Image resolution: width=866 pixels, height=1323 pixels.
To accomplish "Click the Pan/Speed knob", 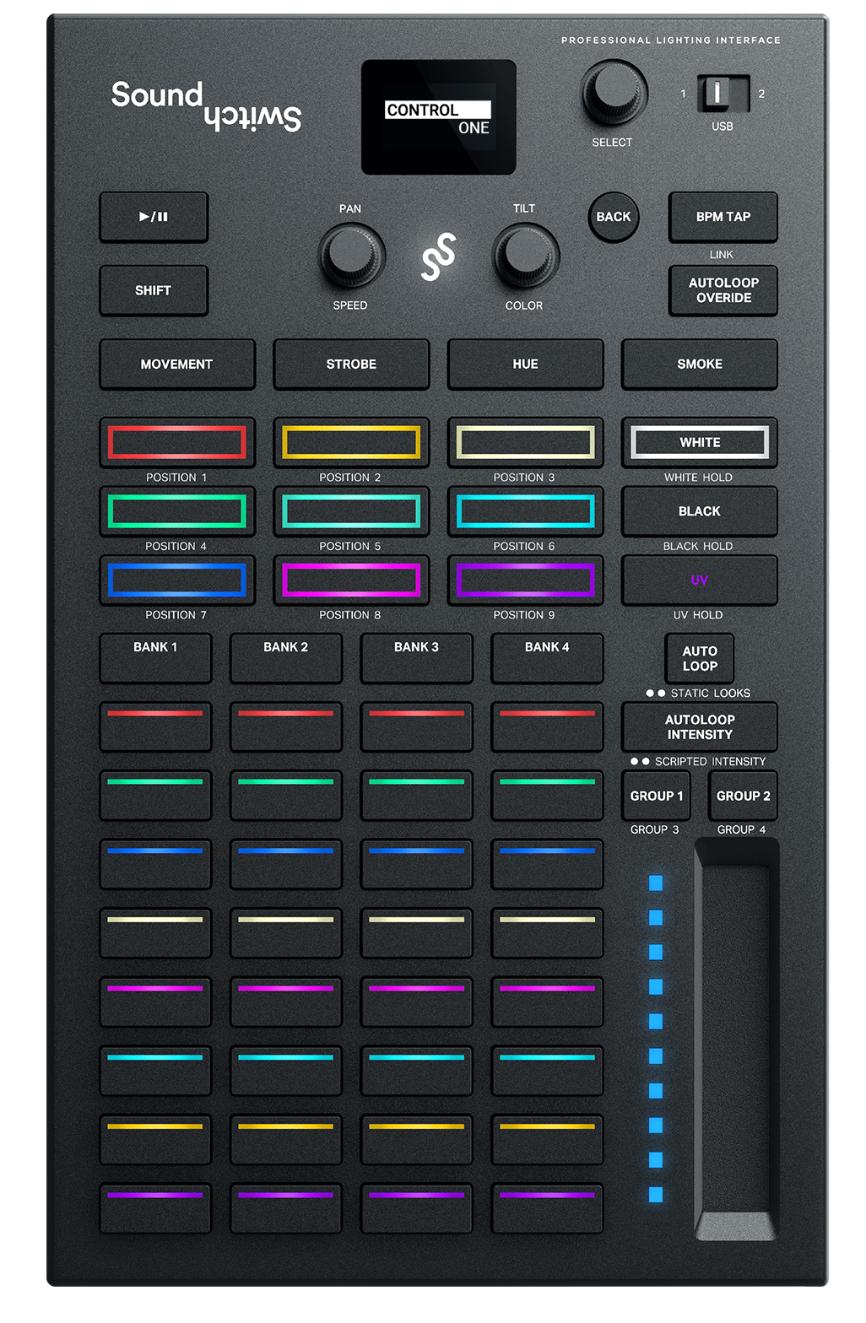I will pyautogui.click(x=351, y=255).
